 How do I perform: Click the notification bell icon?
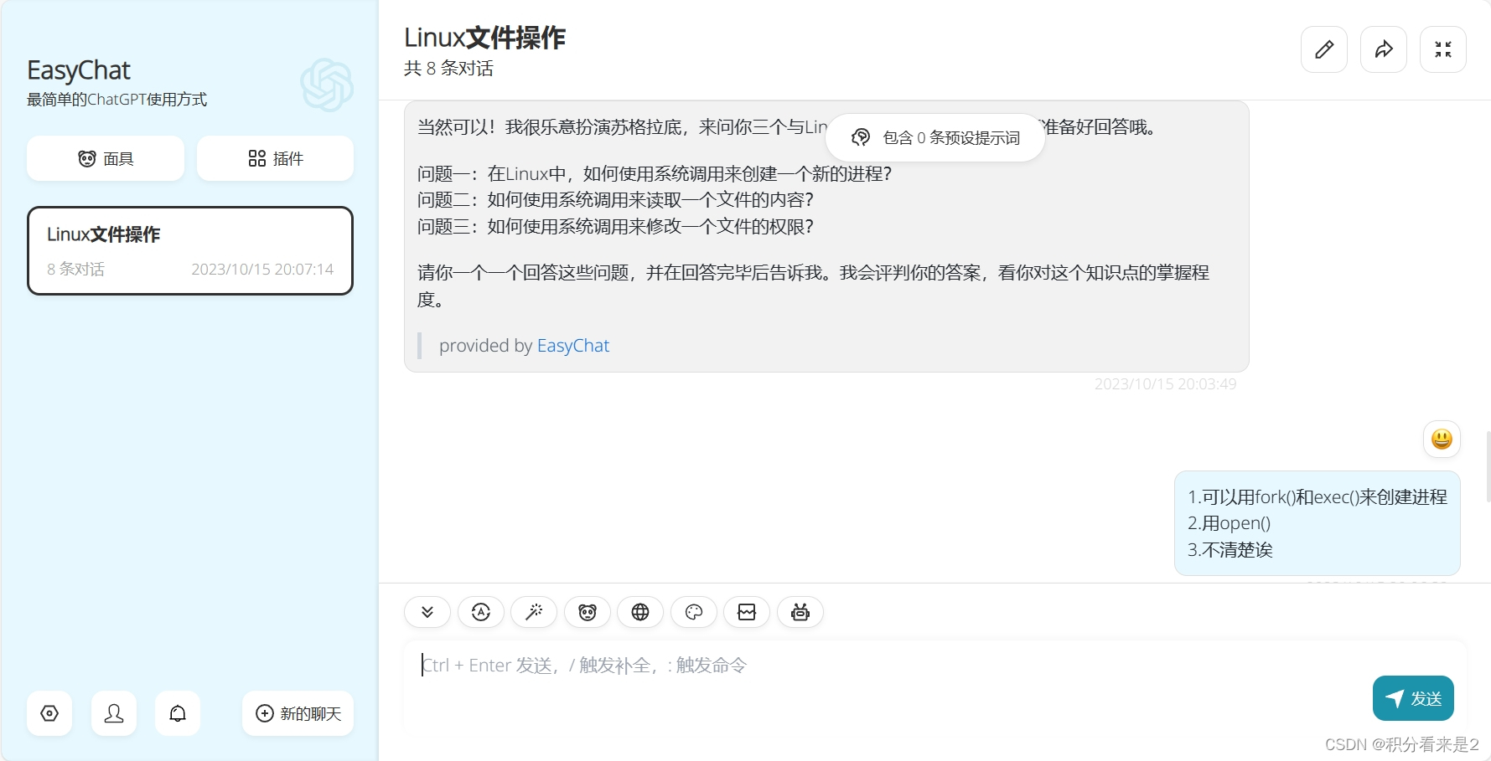[x=178, y=713]
